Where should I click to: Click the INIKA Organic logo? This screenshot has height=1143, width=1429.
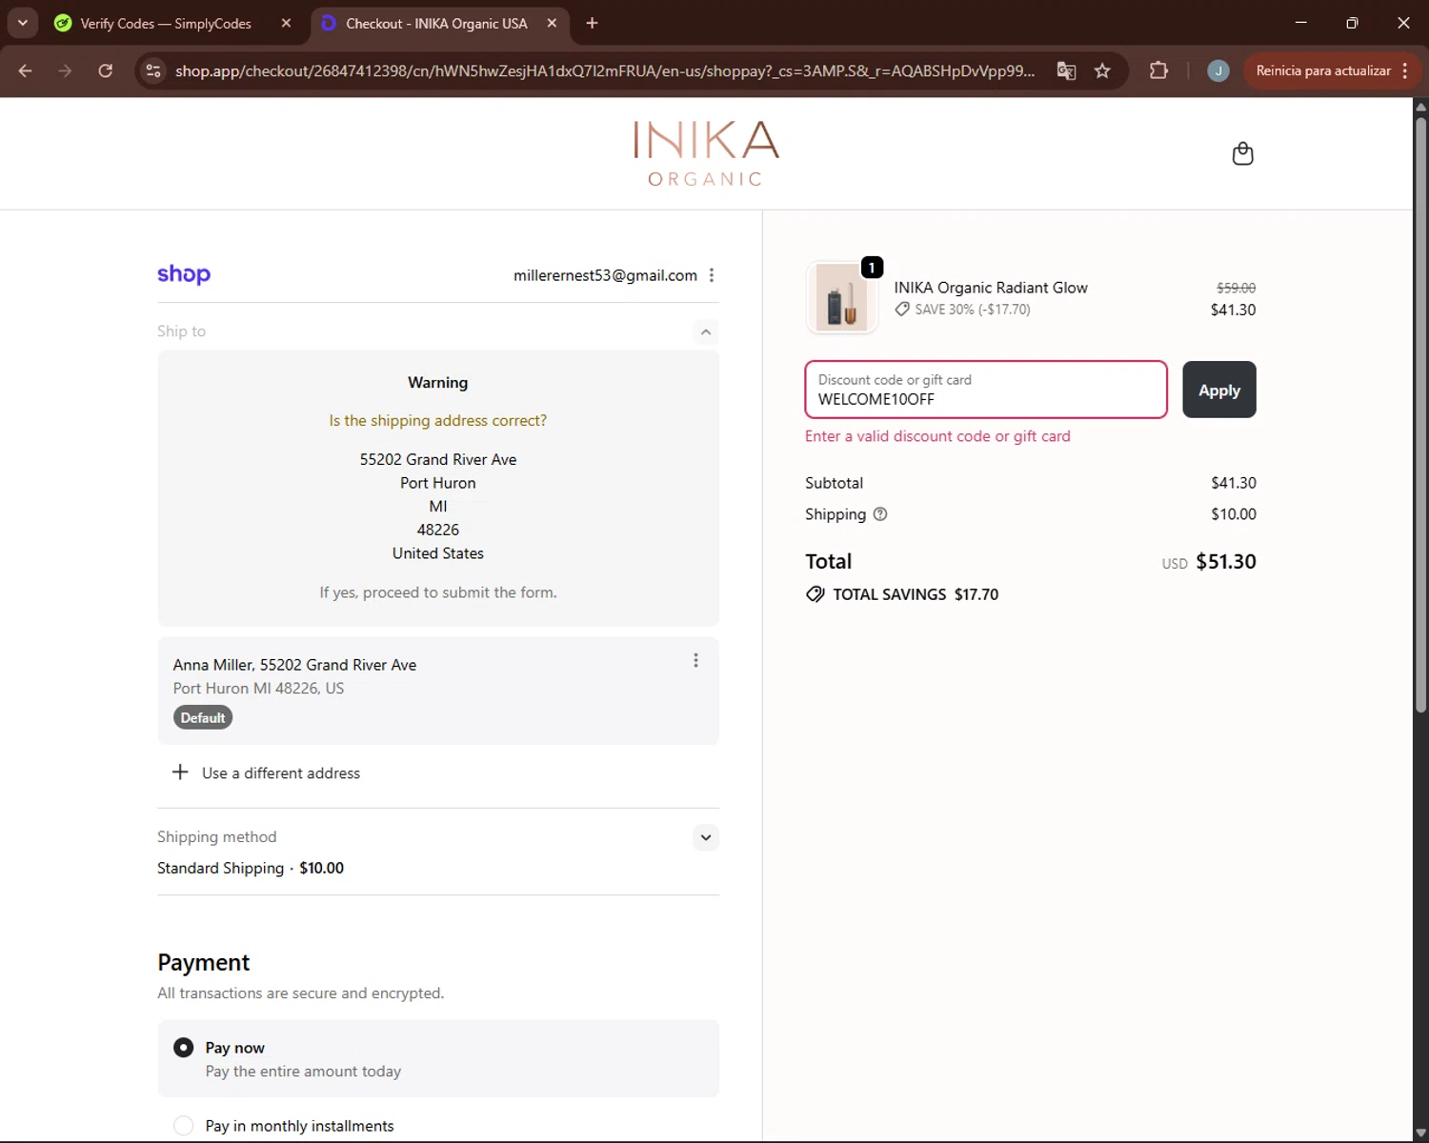(706, 152)
